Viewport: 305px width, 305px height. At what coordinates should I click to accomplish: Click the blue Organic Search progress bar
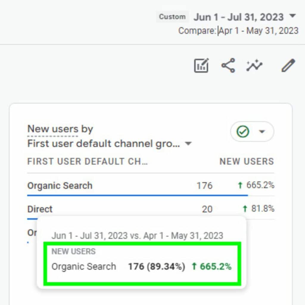[x=137, y=195]
